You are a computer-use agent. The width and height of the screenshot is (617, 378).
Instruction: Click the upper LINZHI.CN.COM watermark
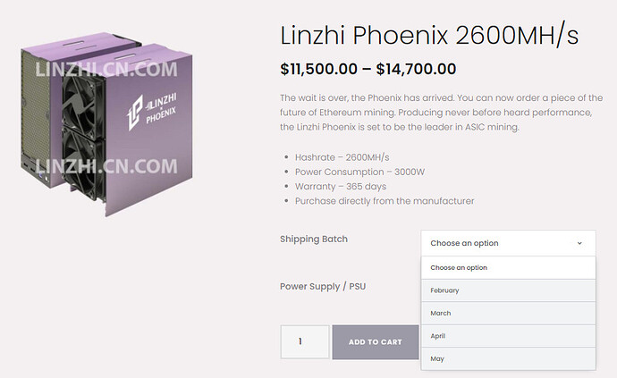coord(106,70)
